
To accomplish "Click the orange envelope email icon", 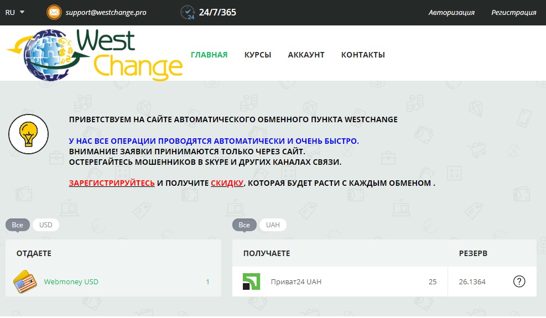I will 54,12.
